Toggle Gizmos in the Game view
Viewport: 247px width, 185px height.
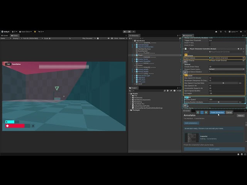pyautogui.click(x=122, y=39)
